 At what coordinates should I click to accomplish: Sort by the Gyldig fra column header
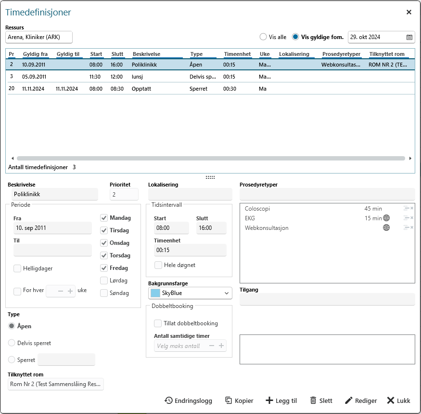[36, 54]
